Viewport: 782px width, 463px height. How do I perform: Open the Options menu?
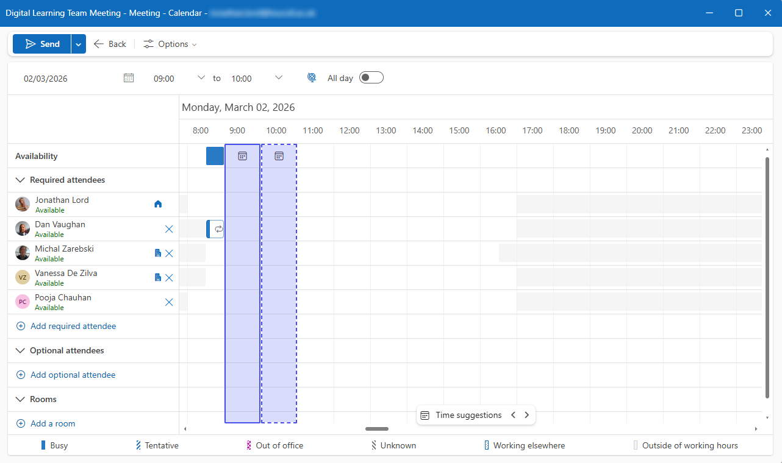pyautogui.click(x=170, y=44)
